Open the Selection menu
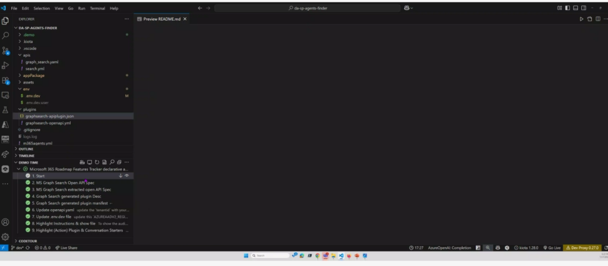The height and width of the screenshot is (266, 608). pyautogui.click(x=42, y=8)
